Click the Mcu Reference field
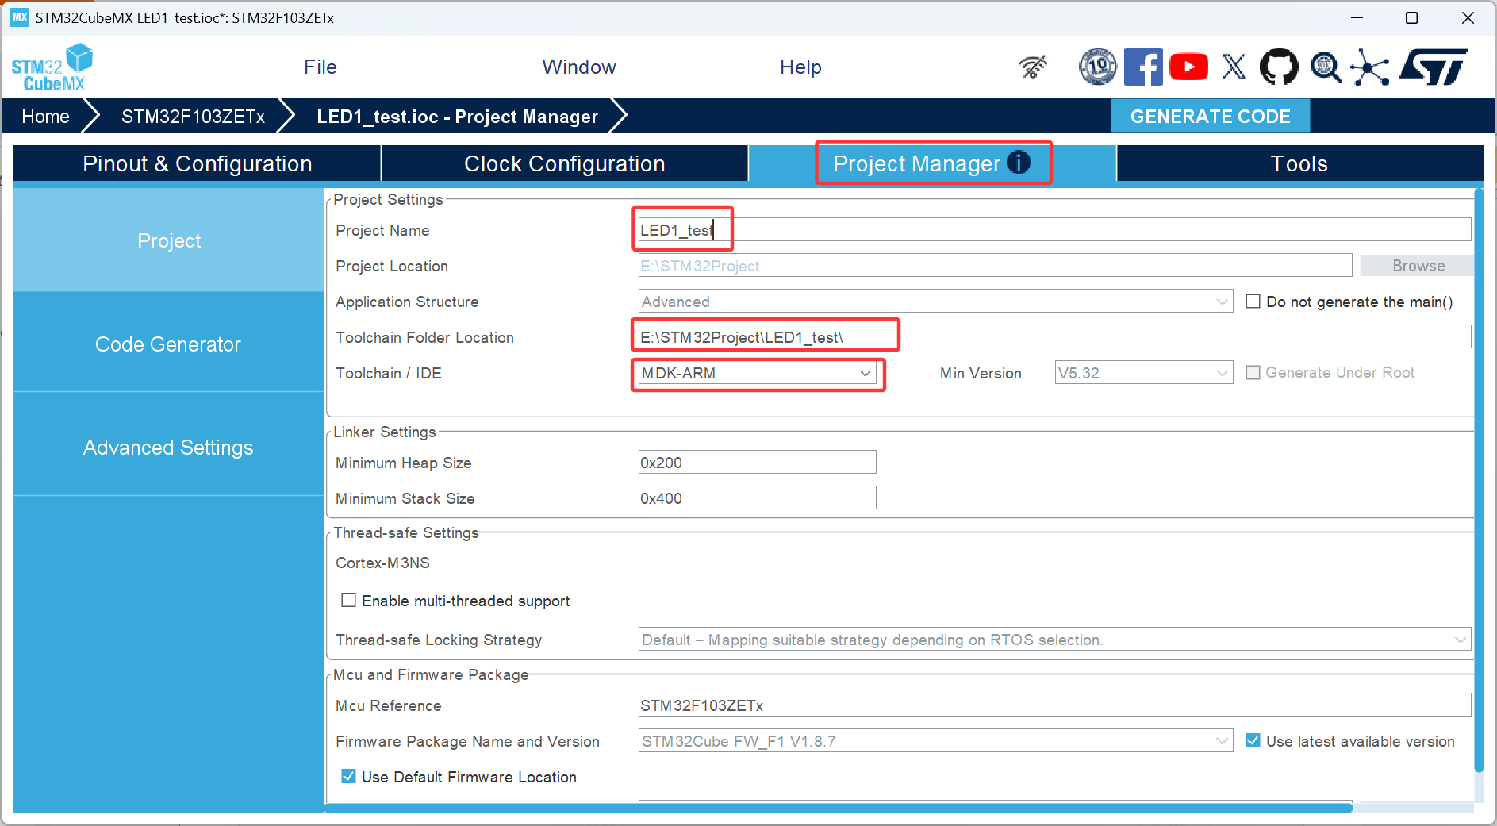 pos(1054,705)
